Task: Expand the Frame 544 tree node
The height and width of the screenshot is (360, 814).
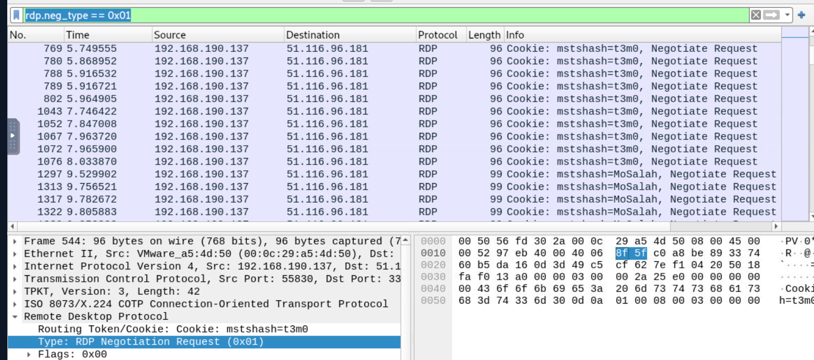Action: (x=16, y=241)
